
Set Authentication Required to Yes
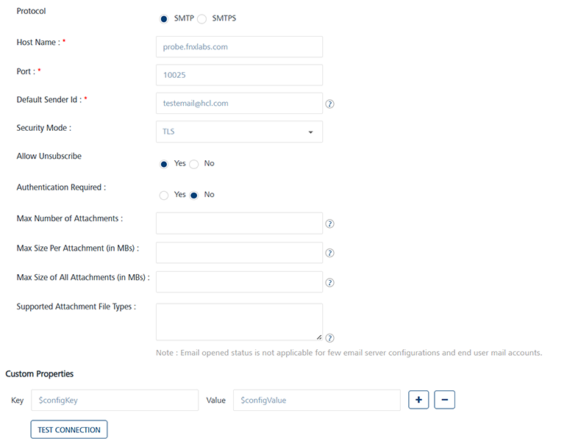click(164, 195)
